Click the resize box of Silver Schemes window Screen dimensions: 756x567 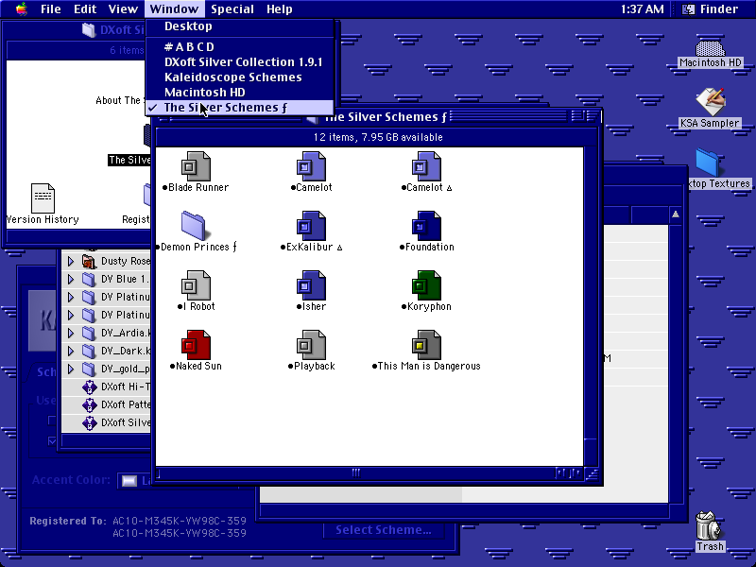click(x=592, y=474)
